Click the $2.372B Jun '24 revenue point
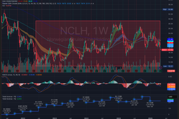The image size is (179, 119). 102,100
